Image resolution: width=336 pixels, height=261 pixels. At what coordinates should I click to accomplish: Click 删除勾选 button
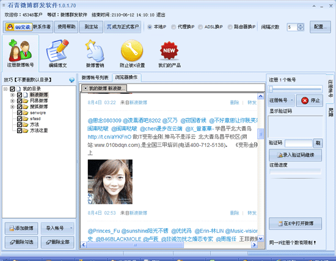[21, 242]
